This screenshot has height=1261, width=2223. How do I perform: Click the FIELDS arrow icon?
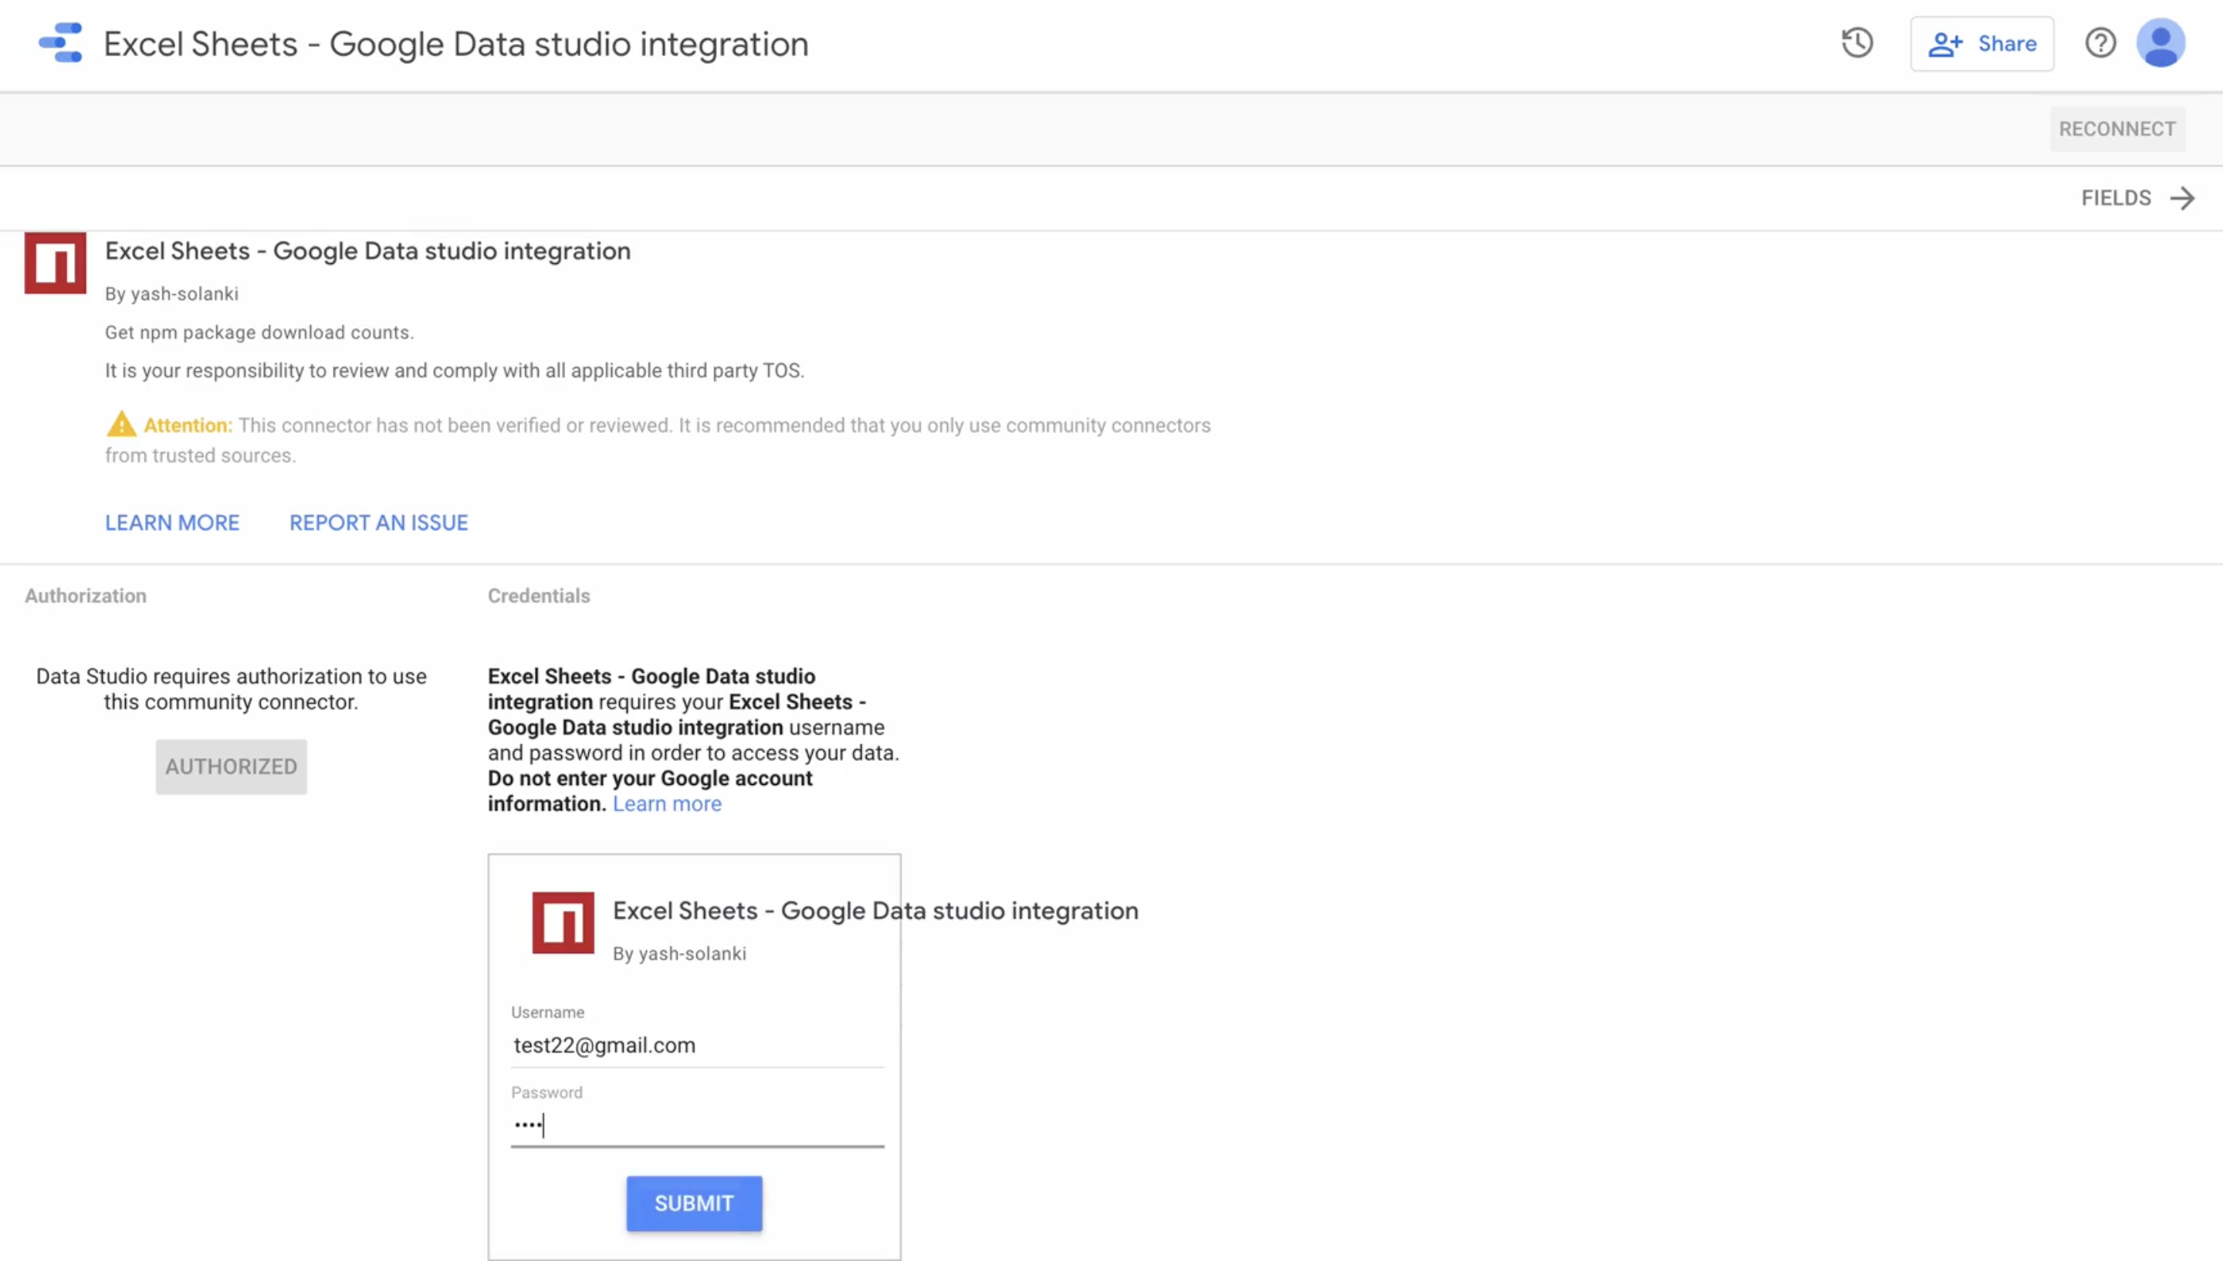[2182, 198]
